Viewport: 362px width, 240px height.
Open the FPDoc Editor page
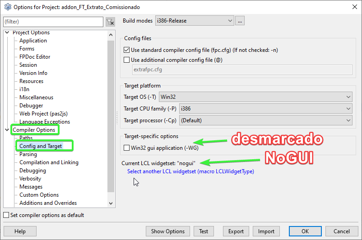[35, 57]
